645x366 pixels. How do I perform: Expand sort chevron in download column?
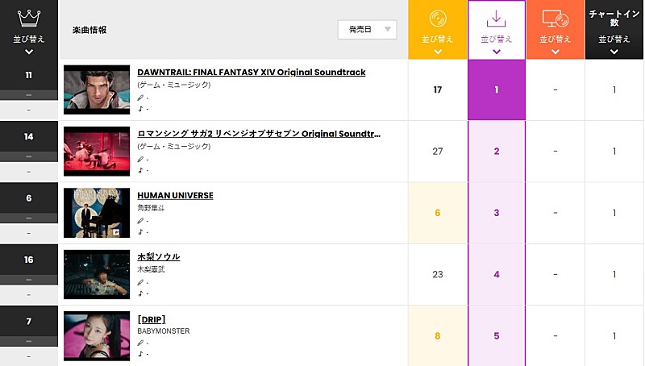pyautogui.click(x=497, y=52)
